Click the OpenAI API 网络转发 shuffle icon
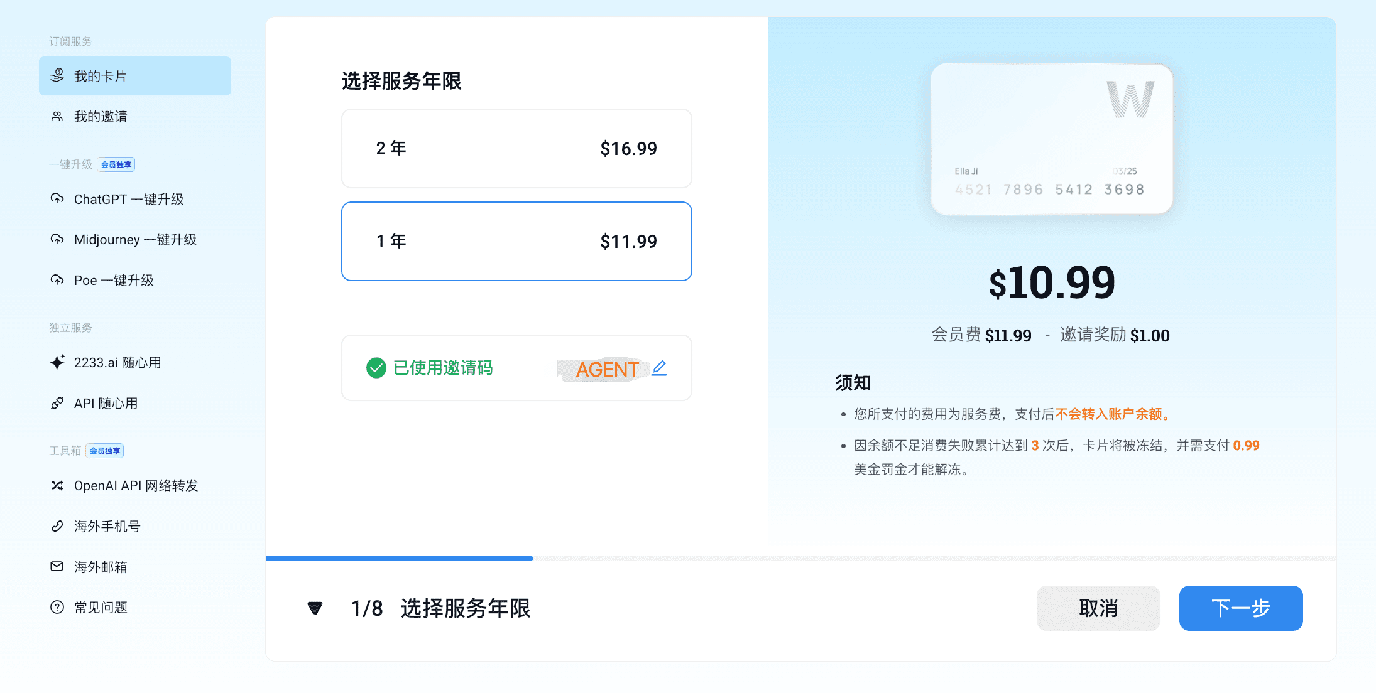 (57, 485)
